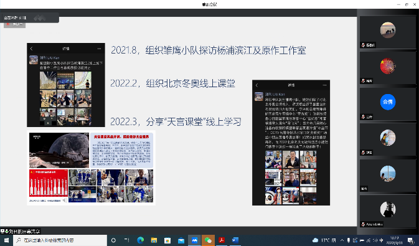Click the profile avatar in left WeChat post
The width and height of the screenshot is (419, 246).
tap(34, 60)
